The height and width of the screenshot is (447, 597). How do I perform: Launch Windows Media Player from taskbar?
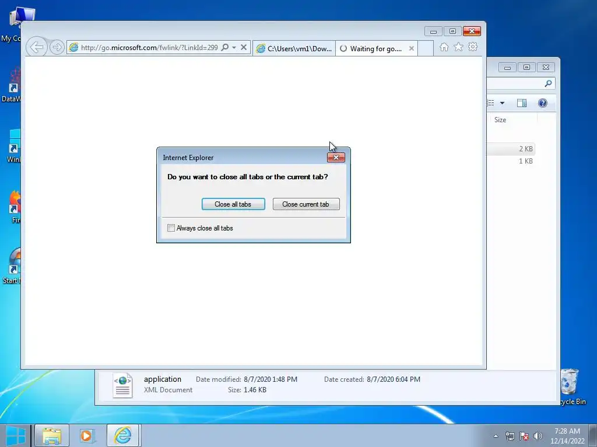click(86, 435)
